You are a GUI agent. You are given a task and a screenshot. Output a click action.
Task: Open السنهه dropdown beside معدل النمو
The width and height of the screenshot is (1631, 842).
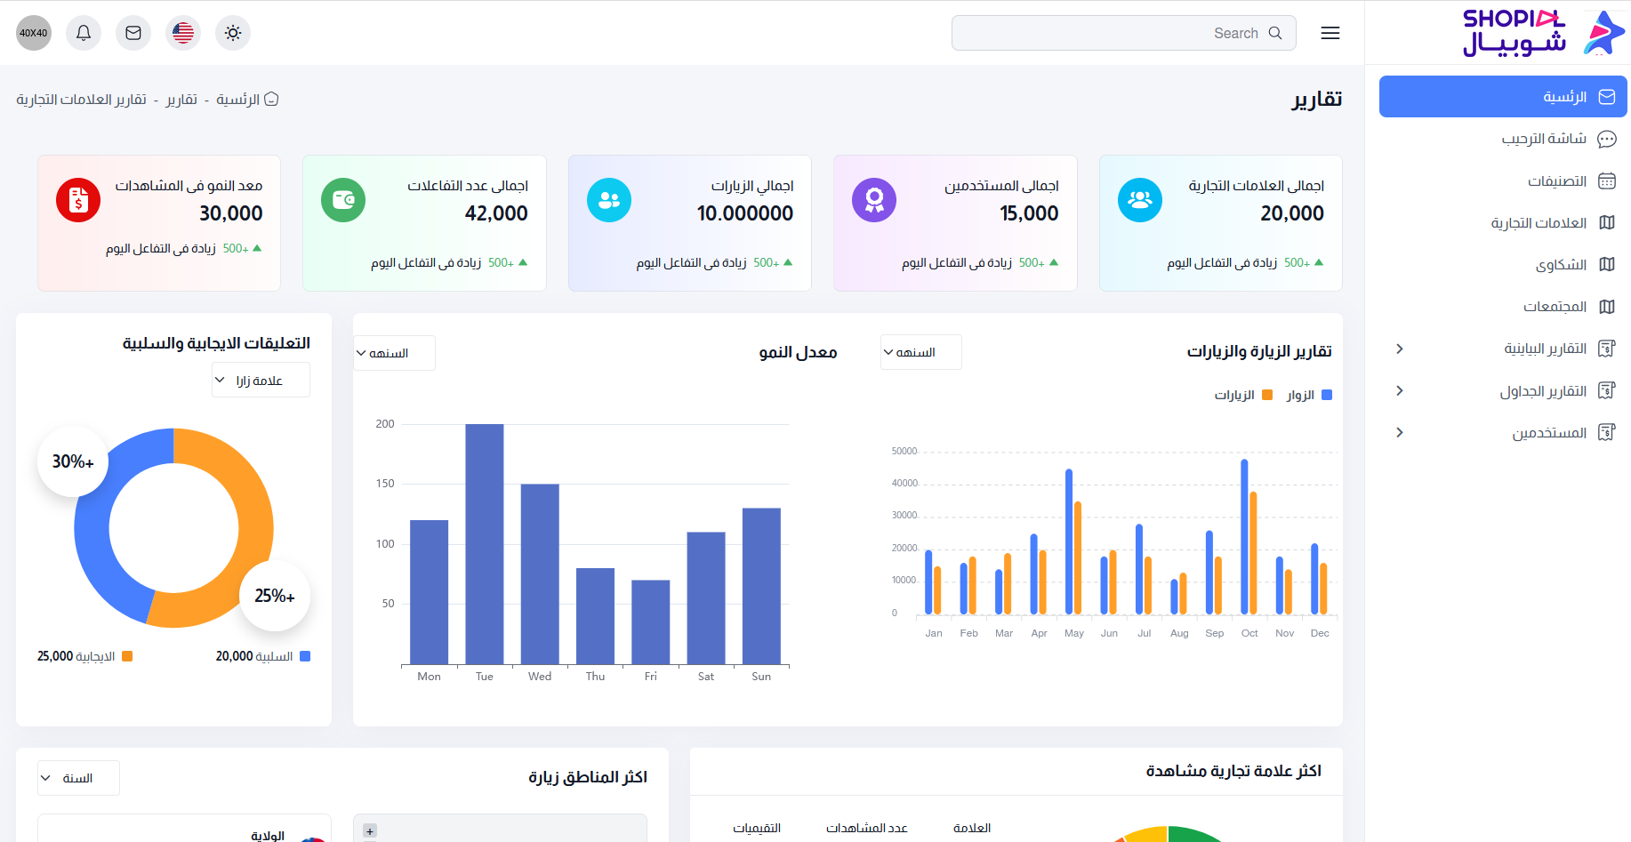tap(394, 352)
